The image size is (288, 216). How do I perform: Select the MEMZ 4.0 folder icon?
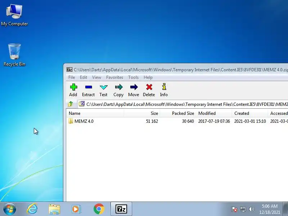click(71, 121)
